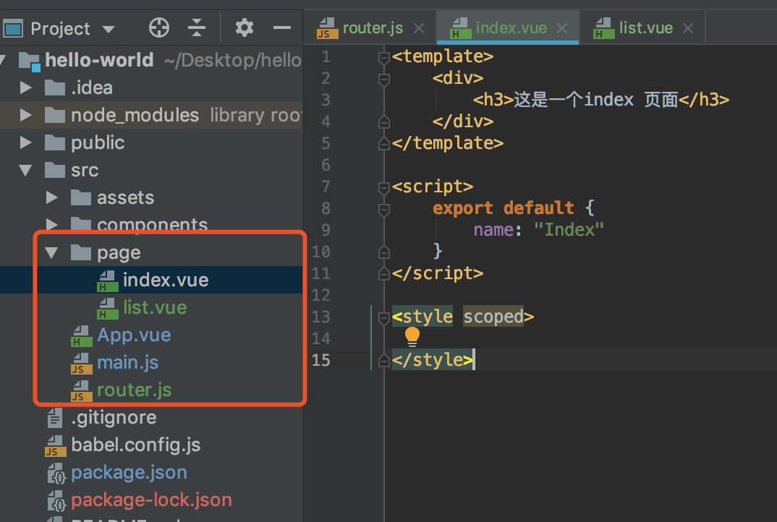This screenshot has height=522, width=777.
Task: Fold the script block at line 7
Action: point(384,187)
